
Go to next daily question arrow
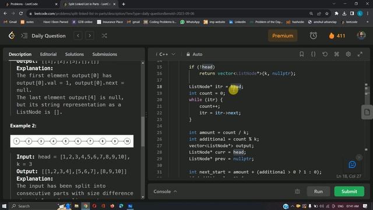click(x=90, y=36)
